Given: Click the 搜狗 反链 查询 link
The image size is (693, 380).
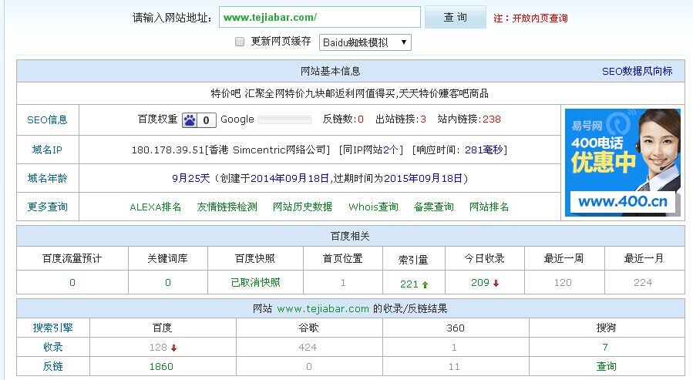Looking at the screenshot, I should coord(606,367).
